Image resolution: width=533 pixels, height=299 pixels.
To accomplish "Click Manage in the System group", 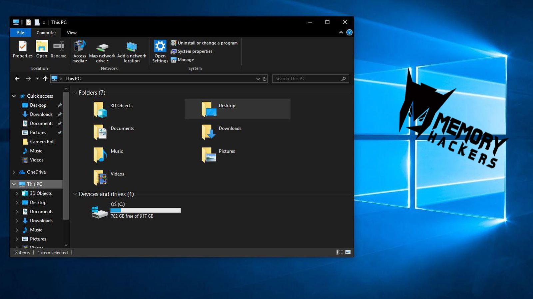I will click(182, 60).
